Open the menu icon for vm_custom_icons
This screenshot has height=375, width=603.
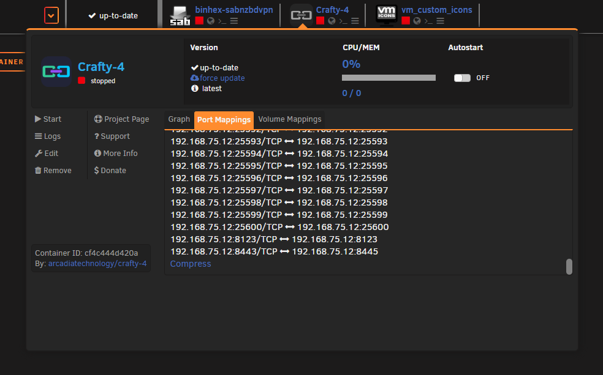(441, 21)
